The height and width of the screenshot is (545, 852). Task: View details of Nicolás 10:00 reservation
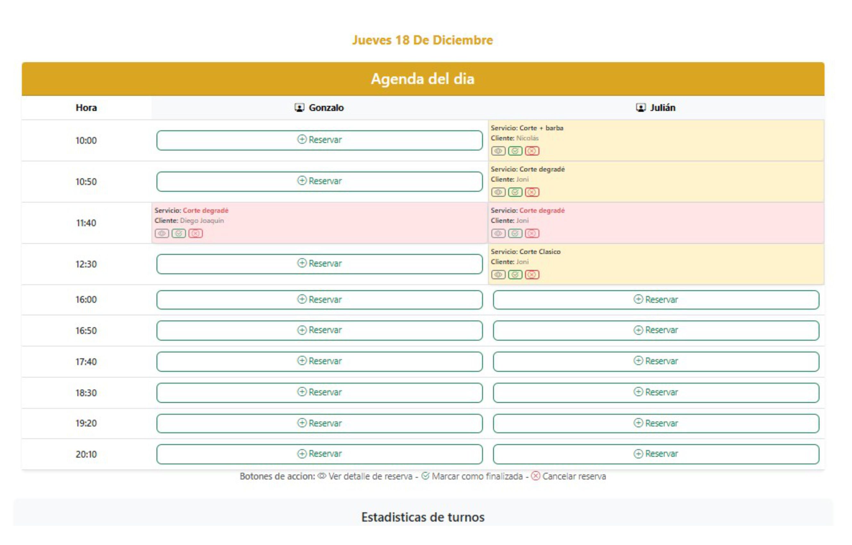[498, 151]
